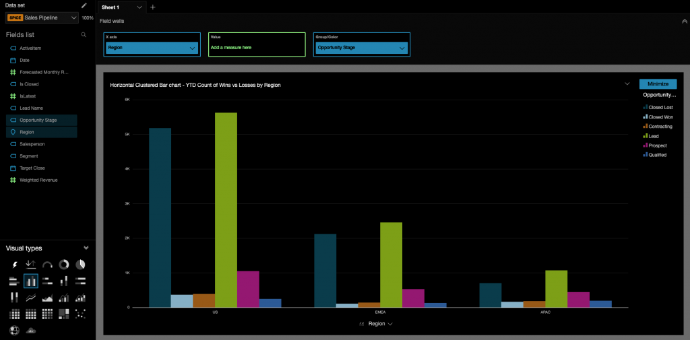Select the geospatial map globe visual
Image resolution: width=690 pixels, height=340 pixels.
14,330
